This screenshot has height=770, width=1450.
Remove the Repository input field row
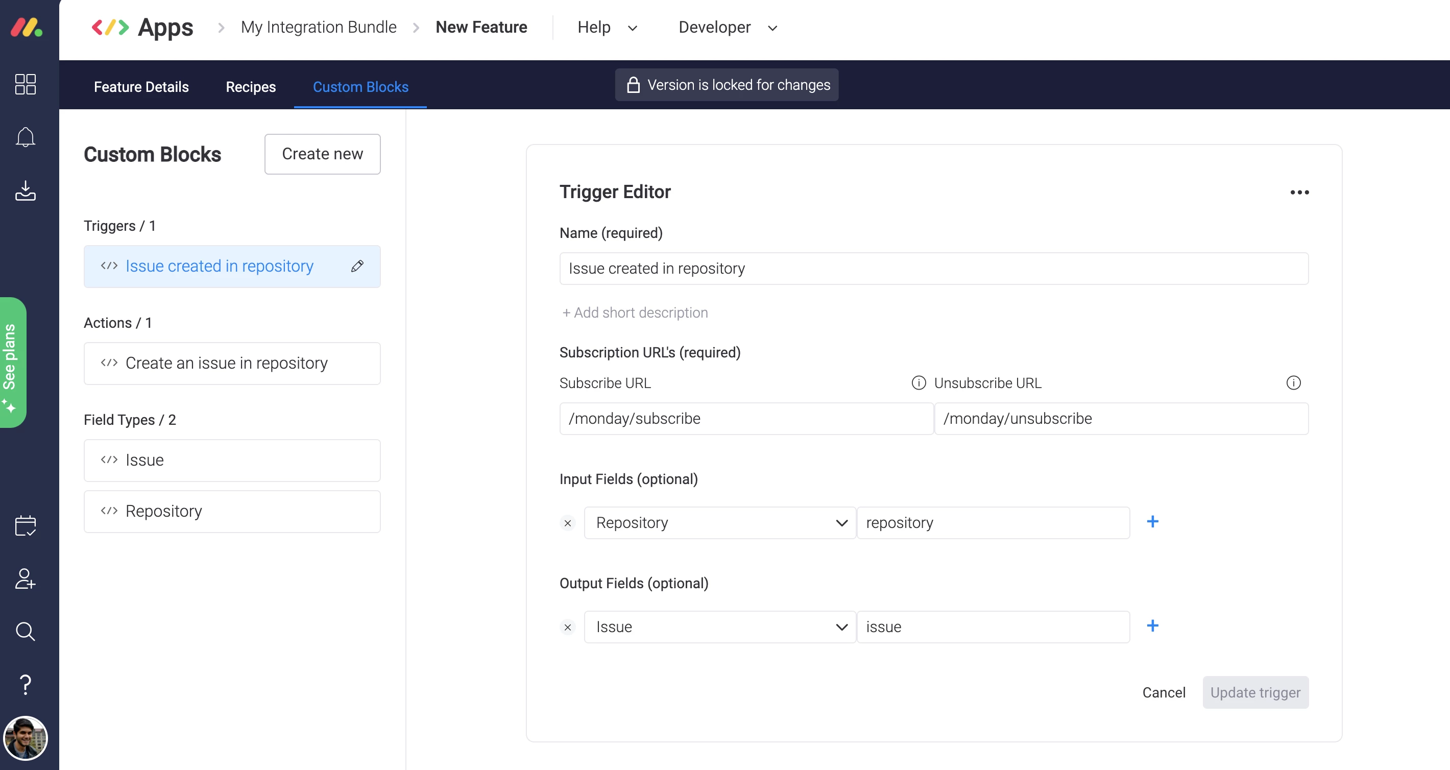click(567, 523)
